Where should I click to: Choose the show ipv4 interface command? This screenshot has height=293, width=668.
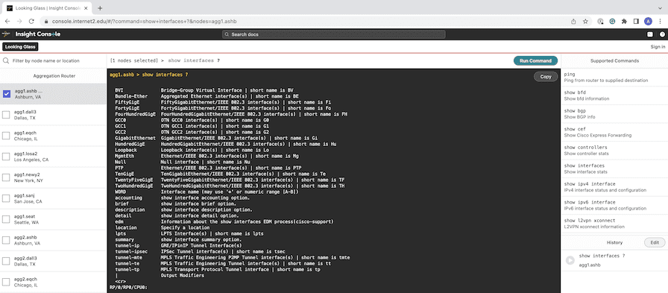pos(614,187)
